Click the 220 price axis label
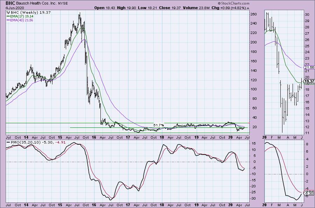This screenshot has height=208, width=315. point(253,33)
